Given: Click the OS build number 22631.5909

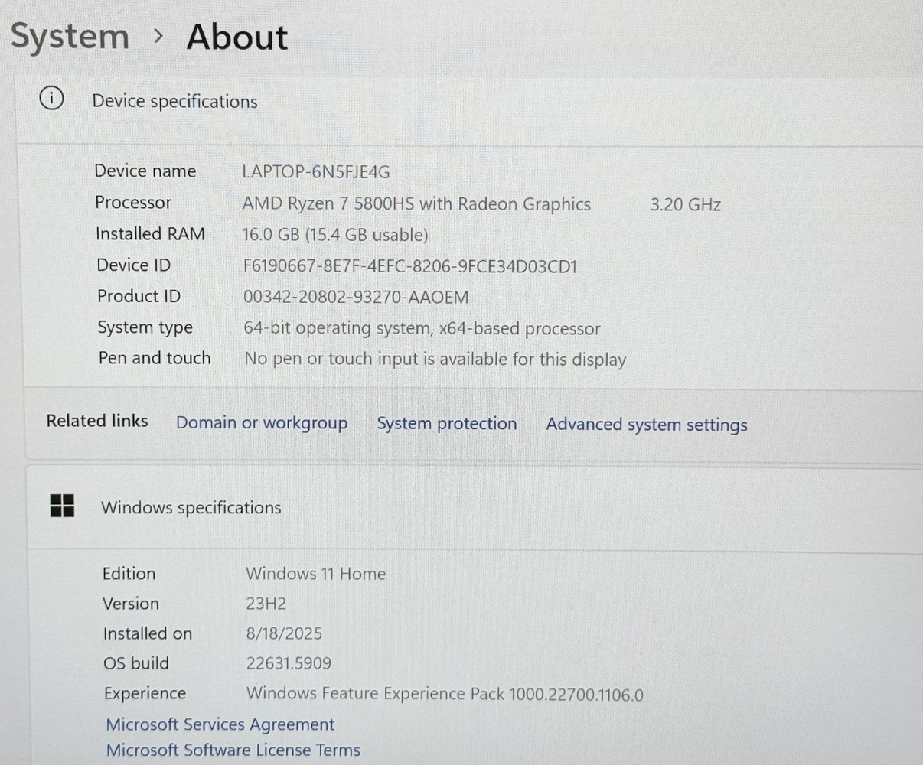Looking at the screenshot, I should 288,663.
